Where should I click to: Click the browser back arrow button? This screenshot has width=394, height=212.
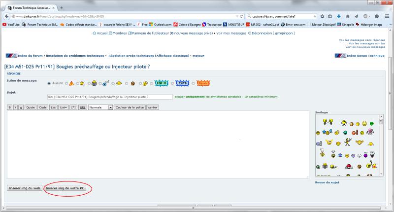[x=6, y=16]
